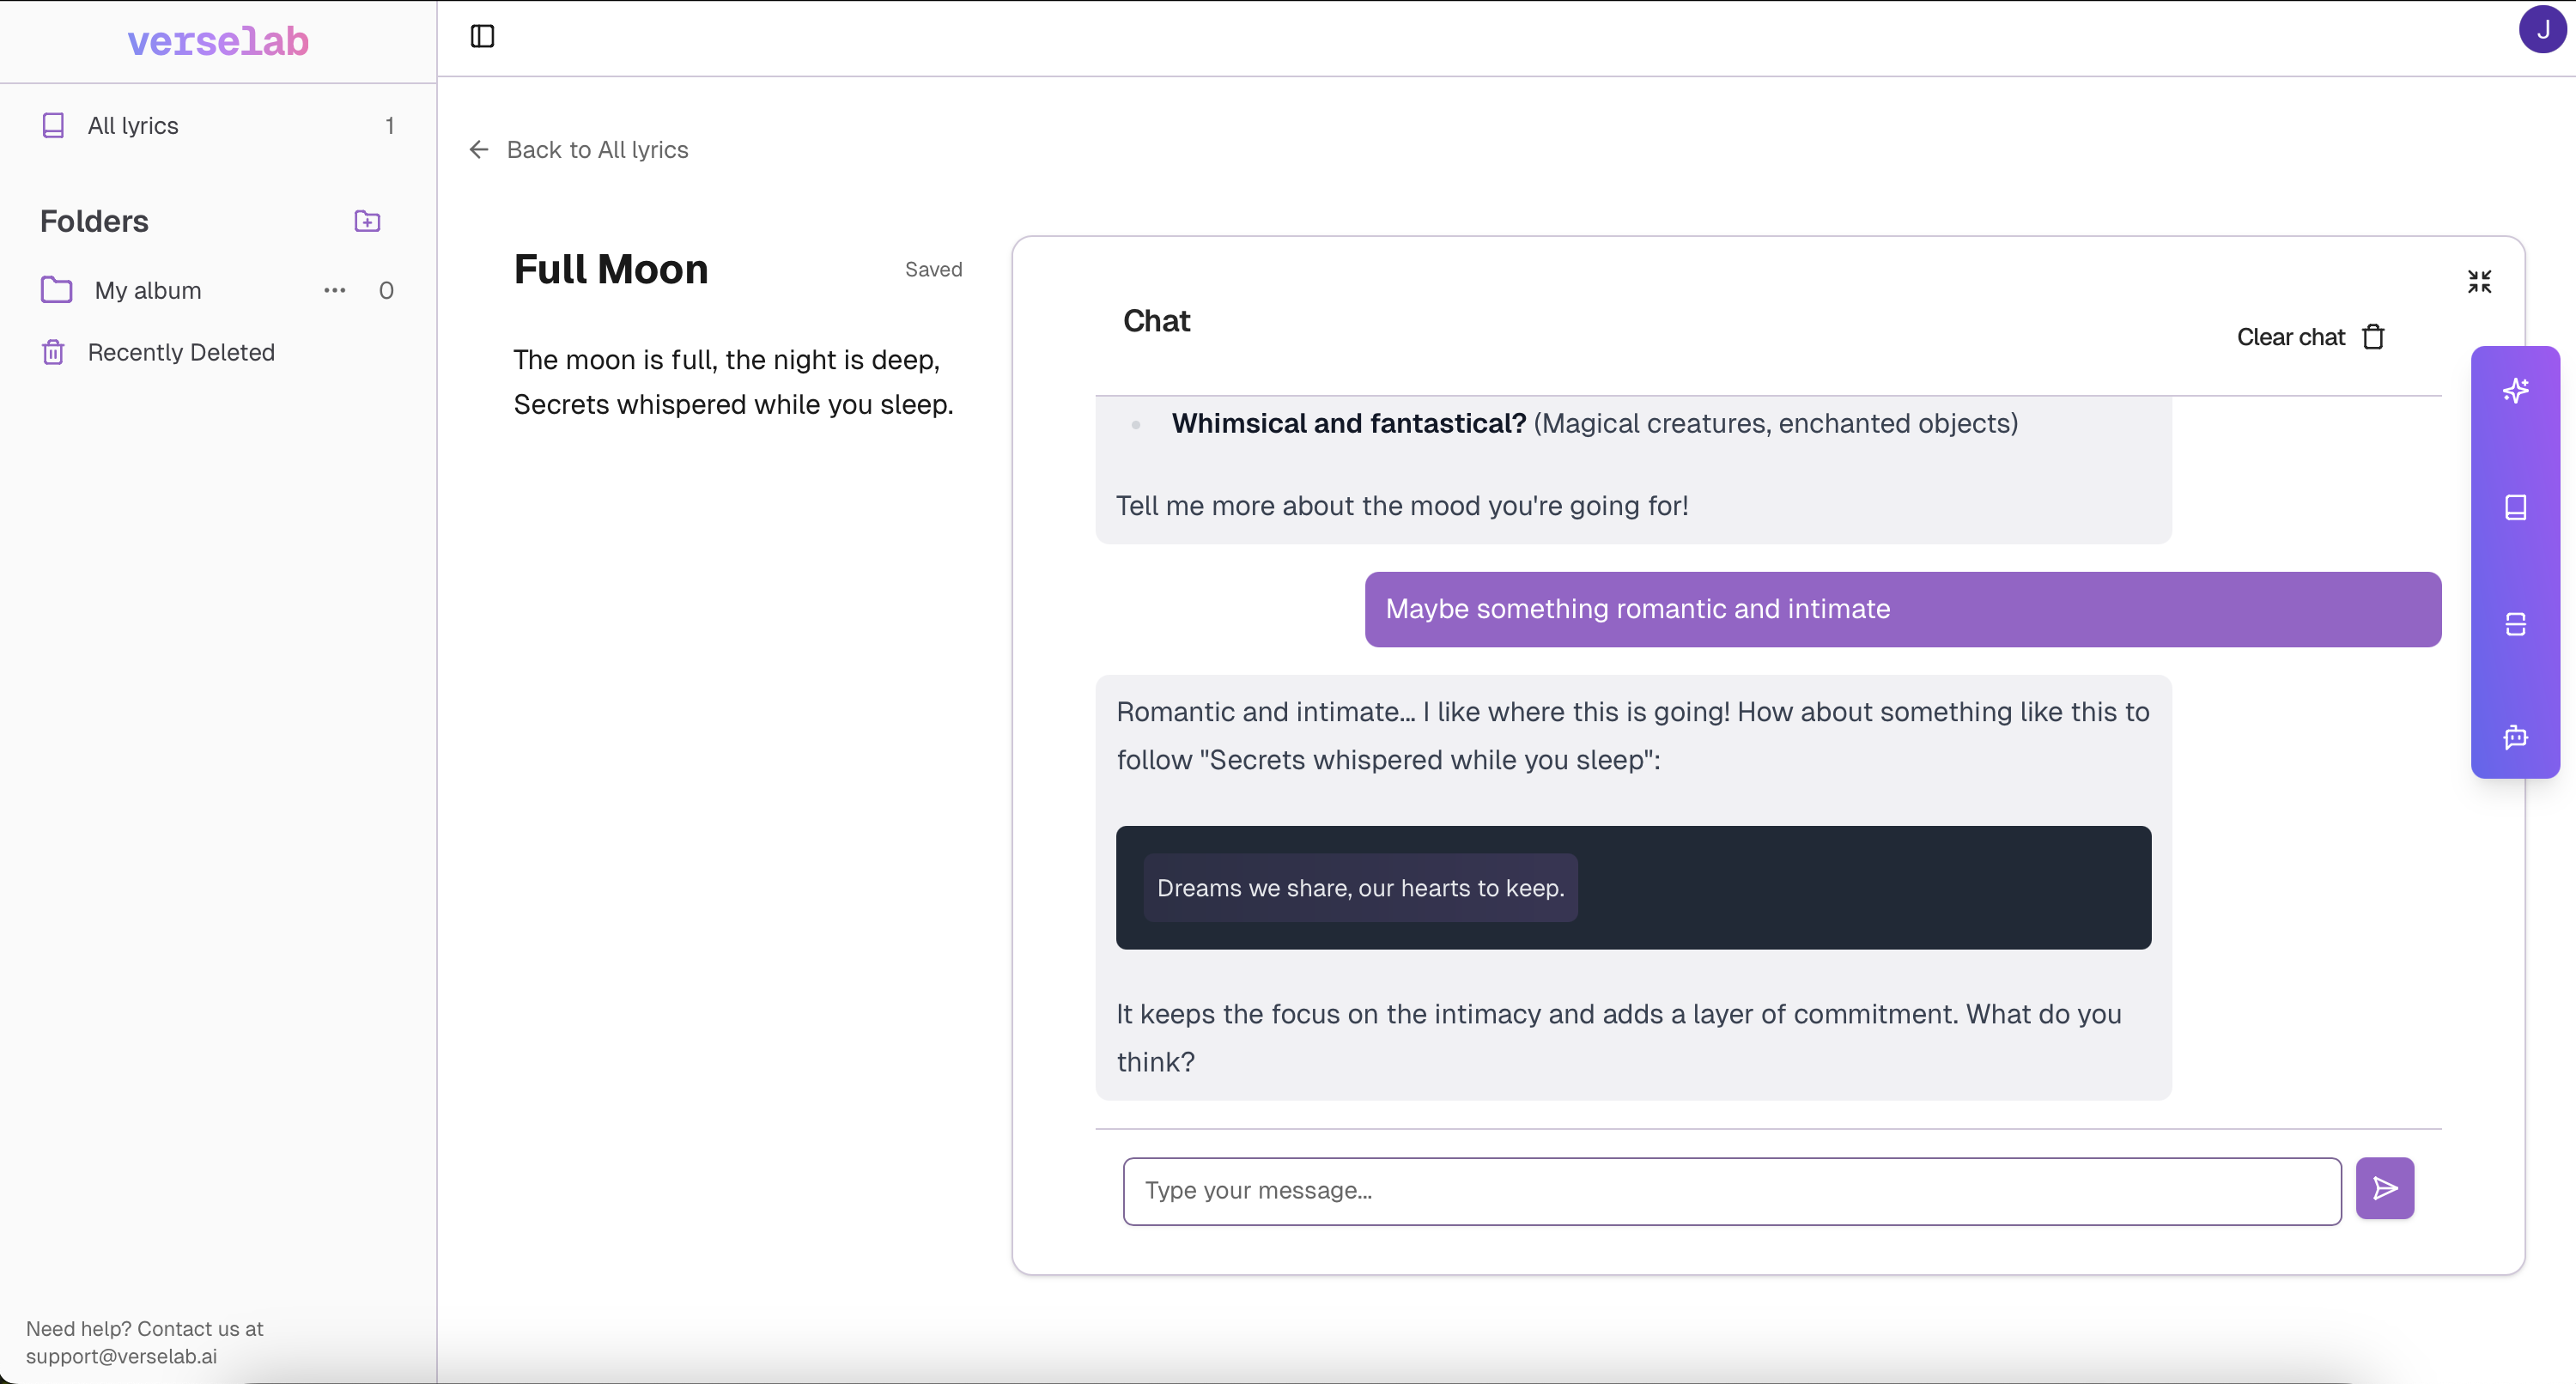Open Recently Deleted in the sidebar
Screen dimensions: 2576x1384
click(x=181, y=352)
